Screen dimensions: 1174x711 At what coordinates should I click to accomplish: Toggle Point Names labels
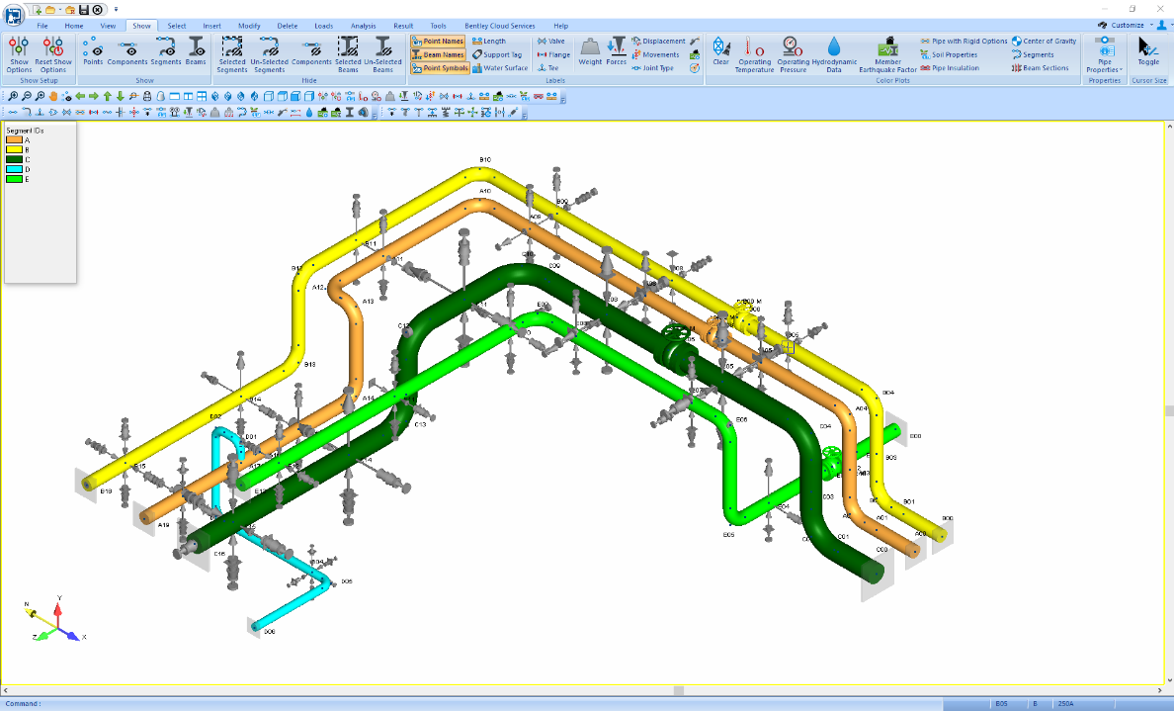(438, 42)
